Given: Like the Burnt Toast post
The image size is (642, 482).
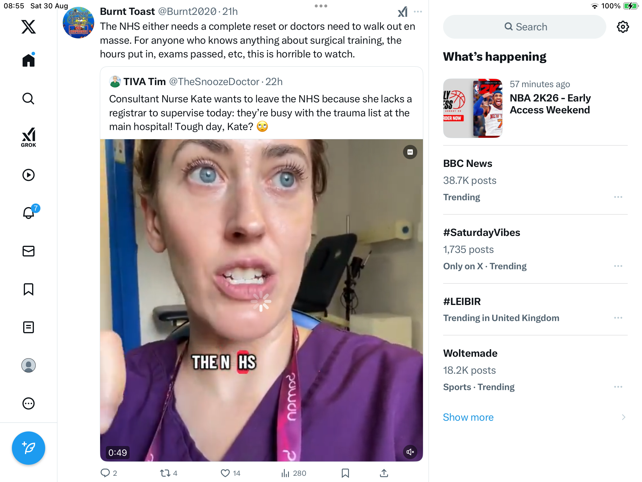Looking at the screenshot, I should coord(225,473).
